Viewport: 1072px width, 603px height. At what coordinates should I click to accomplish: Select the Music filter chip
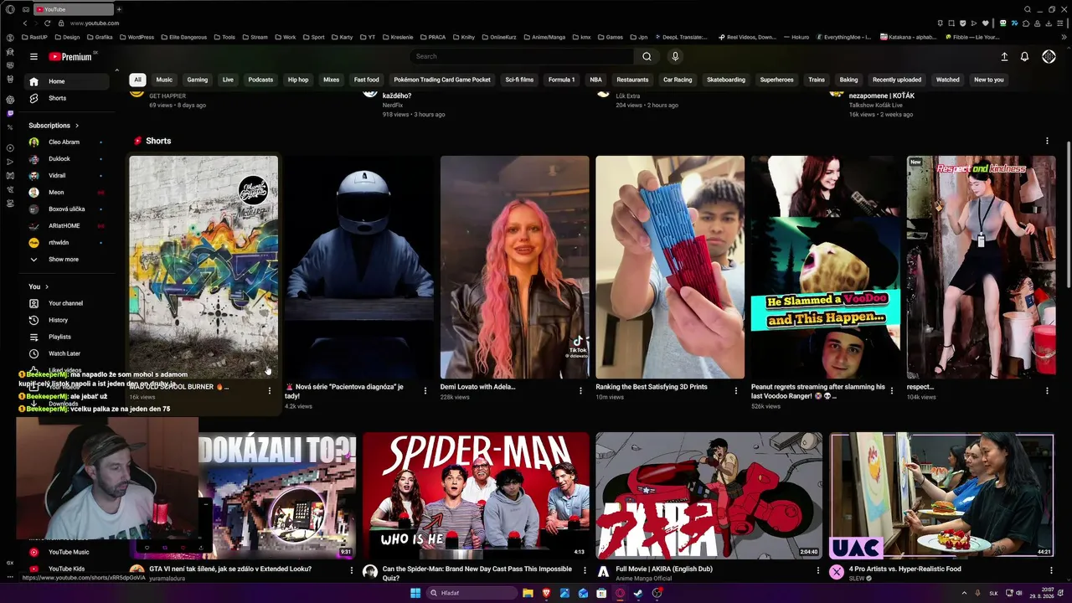(164, 80)
